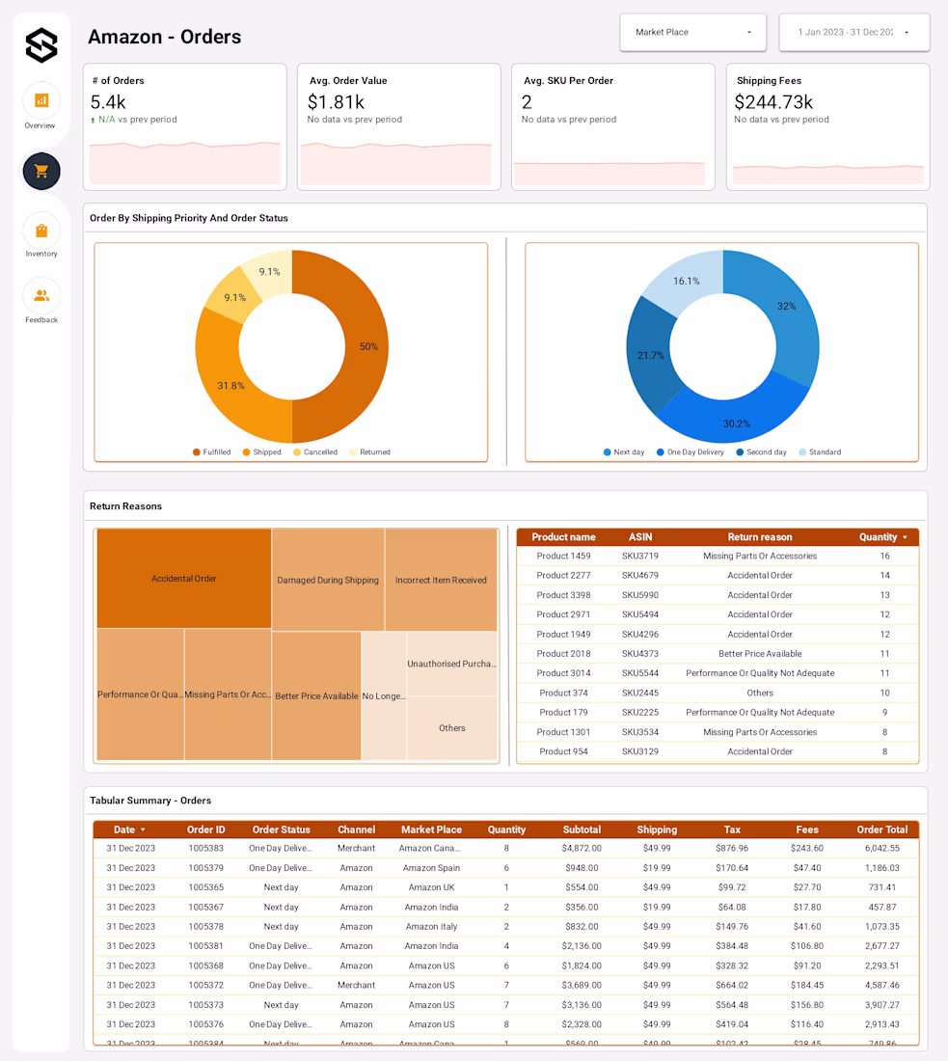Select the Orders shopping cart icon
Screen dimensions: 948x1061
click(41, 171)
